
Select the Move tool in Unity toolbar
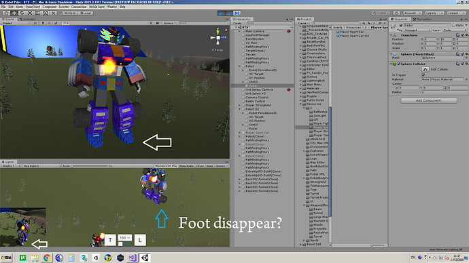pyautogui.click(x=14, y=13)
